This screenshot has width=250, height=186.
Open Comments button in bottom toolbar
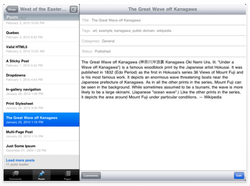pyautogui.click(x=91, y=175)
